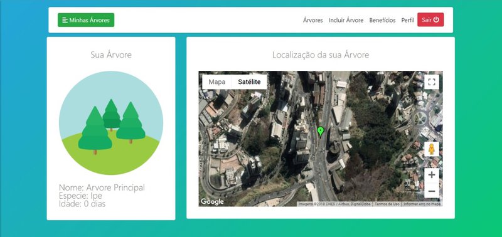Zoom out with the minus button
Viewport: 502px width, 237px height.
tap(432, 191)
